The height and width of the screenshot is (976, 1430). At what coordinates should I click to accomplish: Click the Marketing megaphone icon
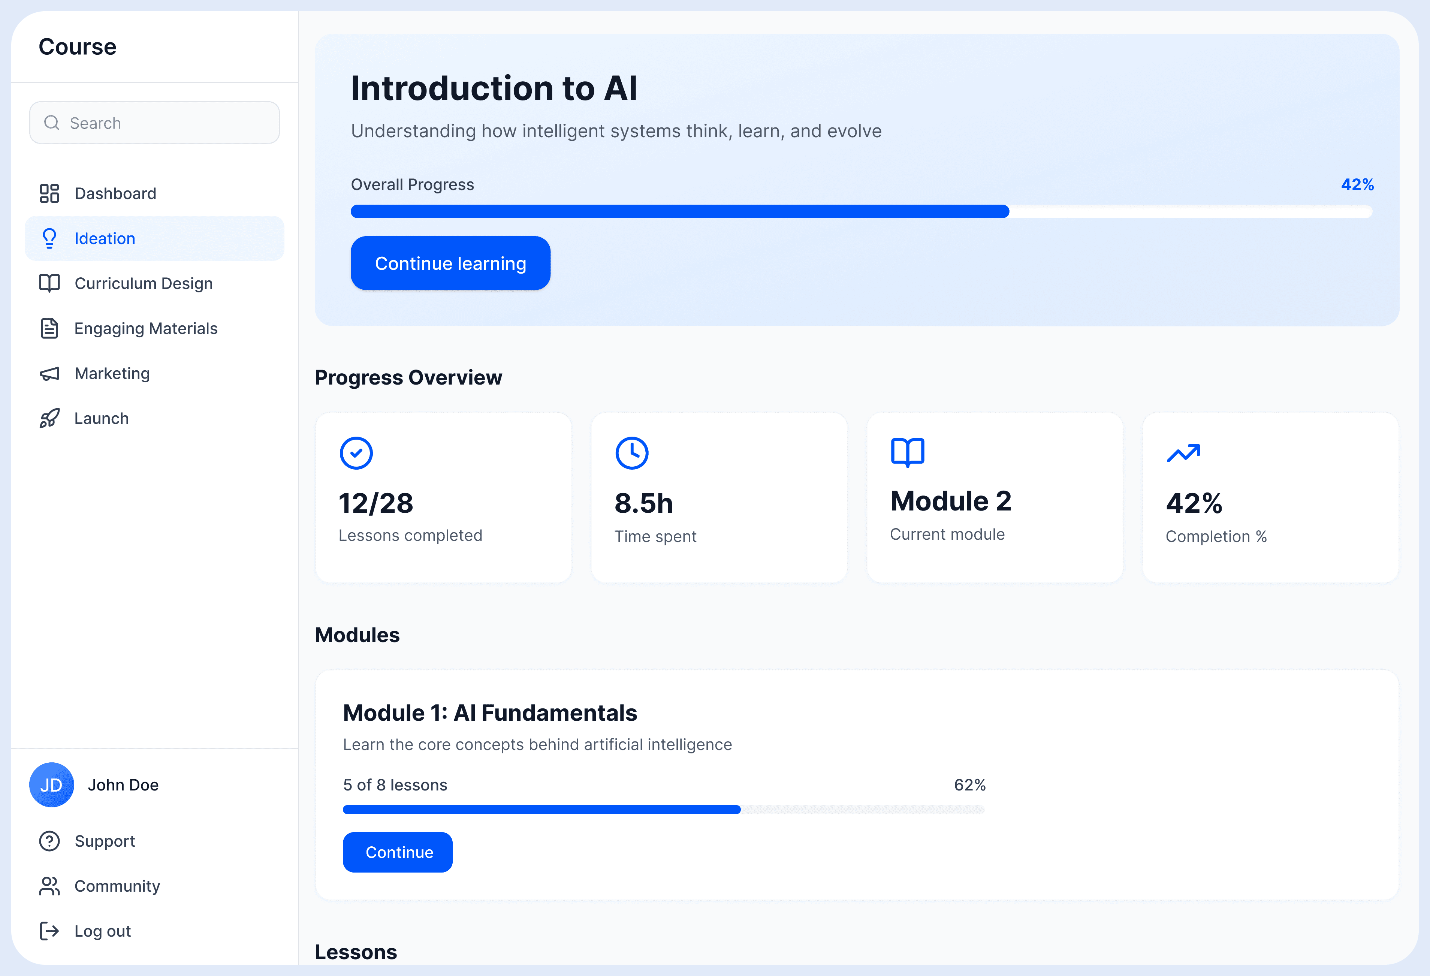(x=49, y=373)
